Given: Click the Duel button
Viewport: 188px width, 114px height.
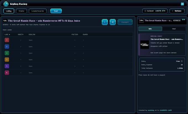Looking at the screenshot, I should tap(56, 11).
